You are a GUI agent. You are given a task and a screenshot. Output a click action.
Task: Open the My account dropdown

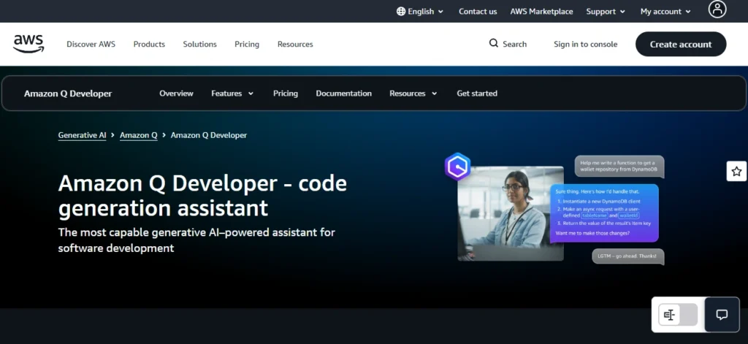[x=665, y=12]
